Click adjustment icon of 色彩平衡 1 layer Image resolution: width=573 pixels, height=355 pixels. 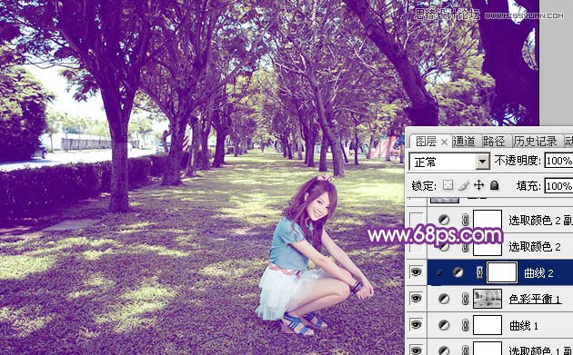tap(444, 299)
